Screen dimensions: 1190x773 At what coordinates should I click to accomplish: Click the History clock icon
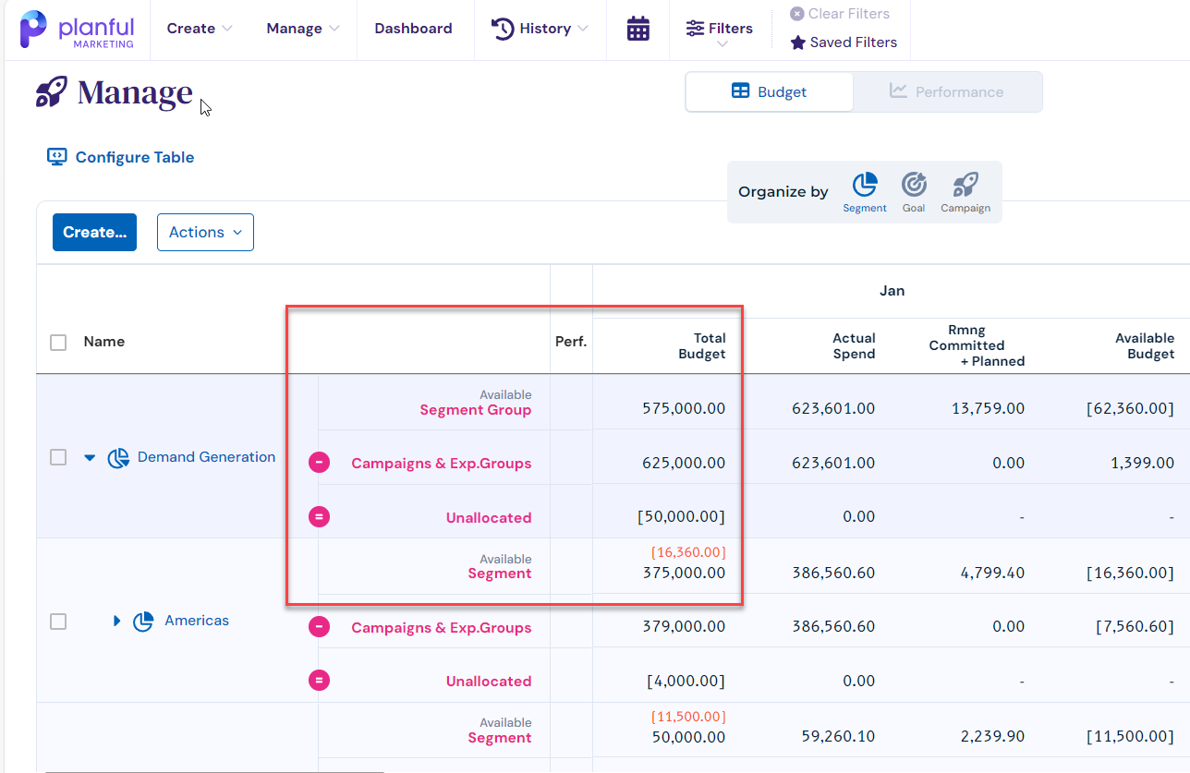(502, 29)
